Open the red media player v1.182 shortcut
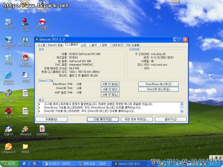Screen dimensions: 223x167 42,24
